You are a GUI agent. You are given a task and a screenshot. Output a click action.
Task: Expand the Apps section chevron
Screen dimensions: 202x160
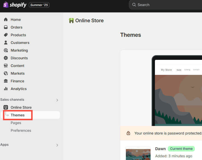coord(57,145)
